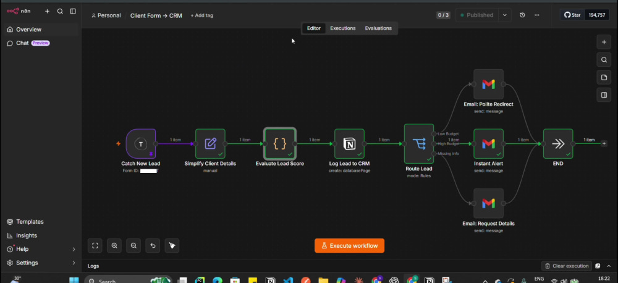Click the "mode: Rules" label under Route Lead
The height and width of the screenshot is (283, 618).
[419, 175]
